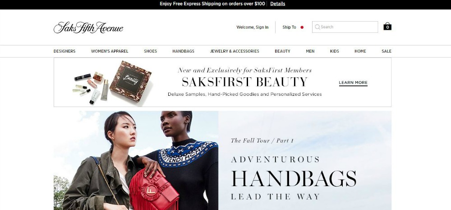Click the Saks Fifth Avenue logo
This screenshot has width=451, height=210.
(x=88, y=27)
